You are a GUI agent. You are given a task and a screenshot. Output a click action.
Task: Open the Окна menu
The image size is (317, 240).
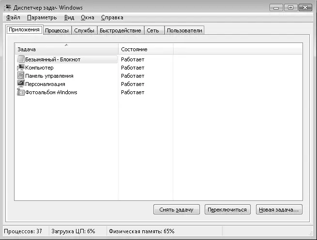point(87,17)
